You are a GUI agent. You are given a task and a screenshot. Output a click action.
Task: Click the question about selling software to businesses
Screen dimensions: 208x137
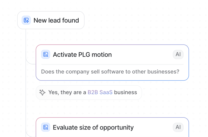point(110,72)
